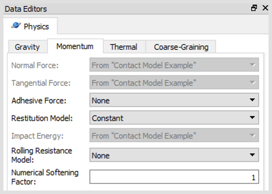Image resolution: width=272 pixels, height=194 pixels.
Task: Click the Data Editors title bar
Action: pyautogui.click(x=127, y=9)
